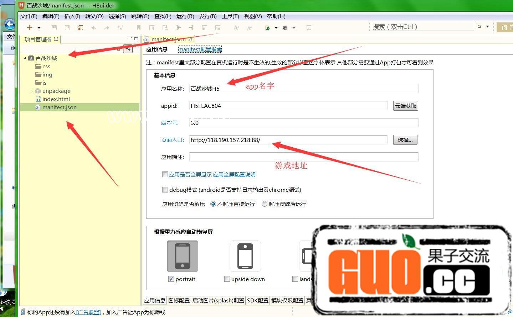Click the Save All toolbar icon
The height and width of the screenshot is (317, 513).
(x=67, y=27)
